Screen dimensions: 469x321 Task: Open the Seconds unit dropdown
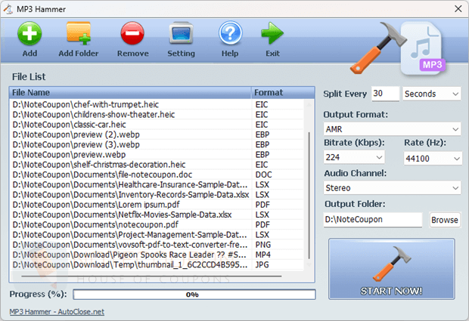[x=432, y=94]
